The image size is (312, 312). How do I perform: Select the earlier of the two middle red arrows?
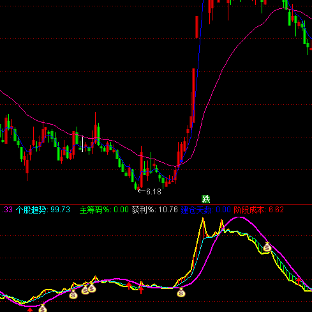(129, 286)
